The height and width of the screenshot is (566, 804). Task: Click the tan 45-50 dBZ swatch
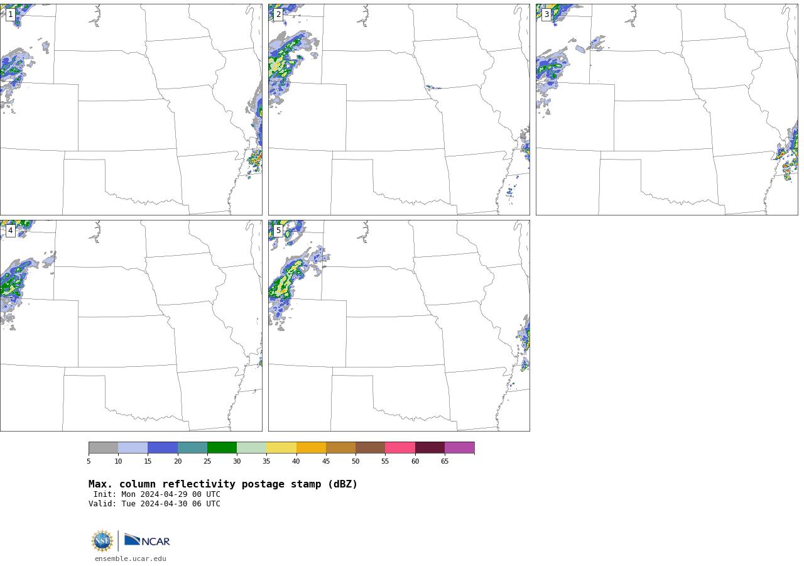pyautogui.click(x=340, y=448)
